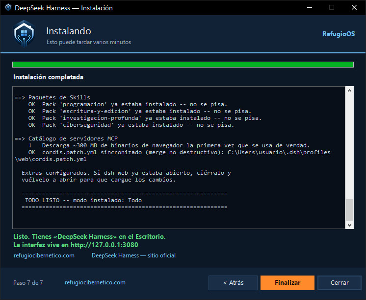Click the 'http://127.0.0.1:3080' interface text
This screenshot has height=300, width=366.
point(105,245)
